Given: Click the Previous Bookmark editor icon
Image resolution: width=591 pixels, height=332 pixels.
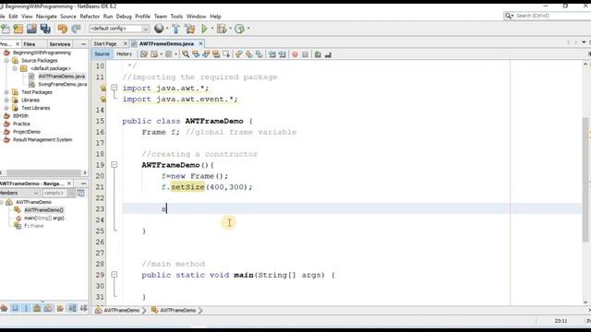Looking at the screenshot, I should [x=238, y=54].
